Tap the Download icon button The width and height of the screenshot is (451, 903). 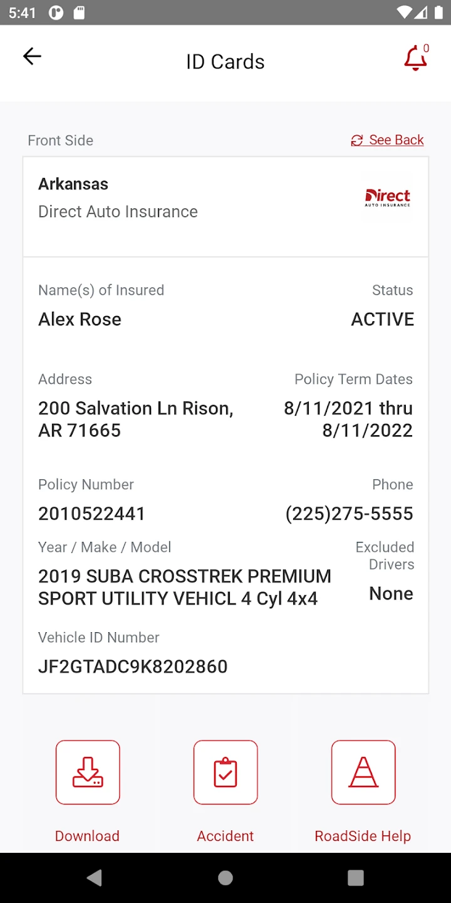click(x=88, y=772)
